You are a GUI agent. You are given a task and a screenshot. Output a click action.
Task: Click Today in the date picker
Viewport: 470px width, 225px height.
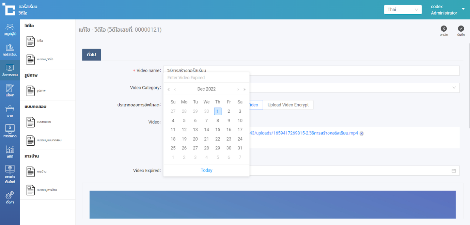pos(206,170)
